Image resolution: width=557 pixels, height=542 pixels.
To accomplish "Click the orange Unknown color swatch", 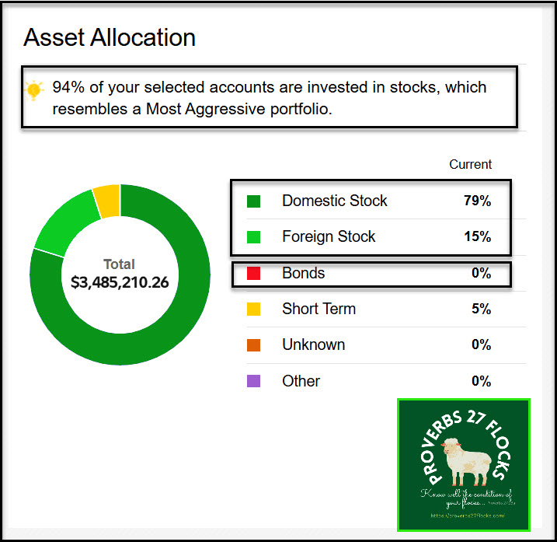I will 253,345.
